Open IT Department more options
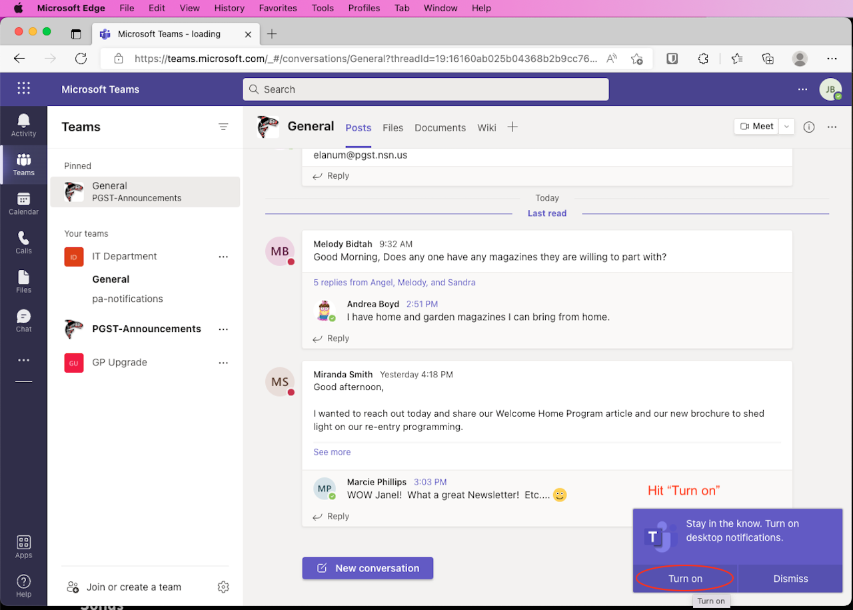853x610 pixels. (223, 257)
